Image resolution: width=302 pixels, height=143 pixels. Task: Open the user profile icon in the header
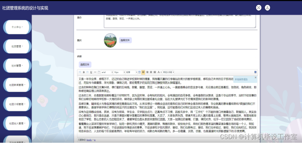coord(267,8)
